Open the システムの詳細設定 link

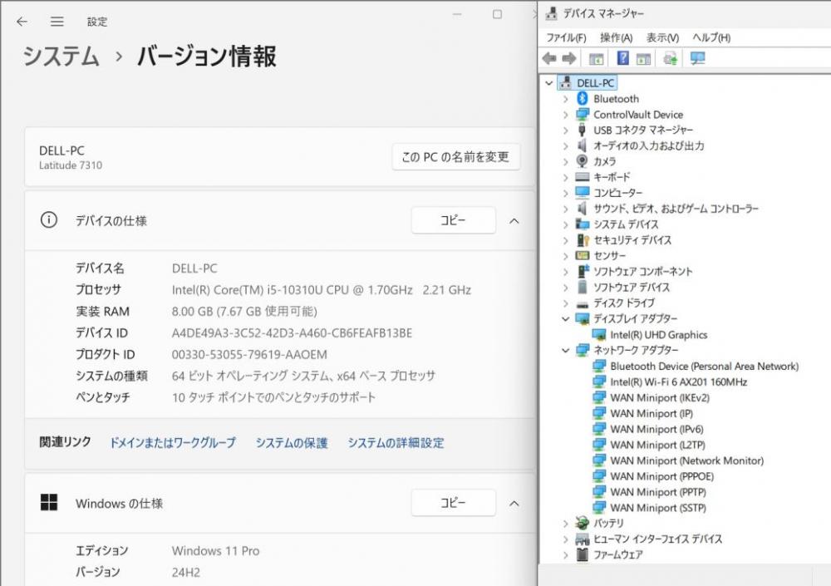396,443
